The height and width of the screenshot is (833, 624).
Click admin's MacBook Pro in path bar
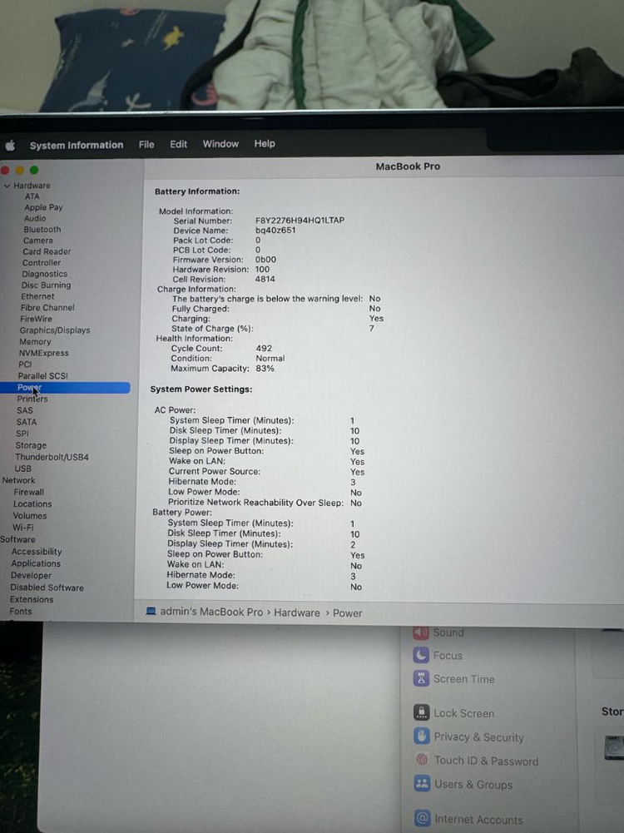click(x=211, y=612)
